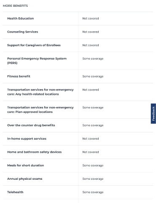Select Support for Caregivers of Enrollees
Viewport: 156px width, 203px height.
pos(34,45)
